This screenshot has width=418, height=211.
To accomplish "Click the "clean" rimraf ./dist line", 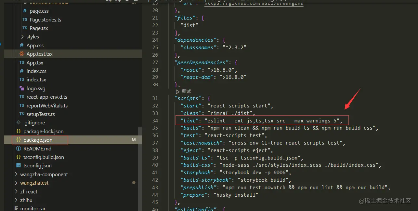I will pos(217,113).
